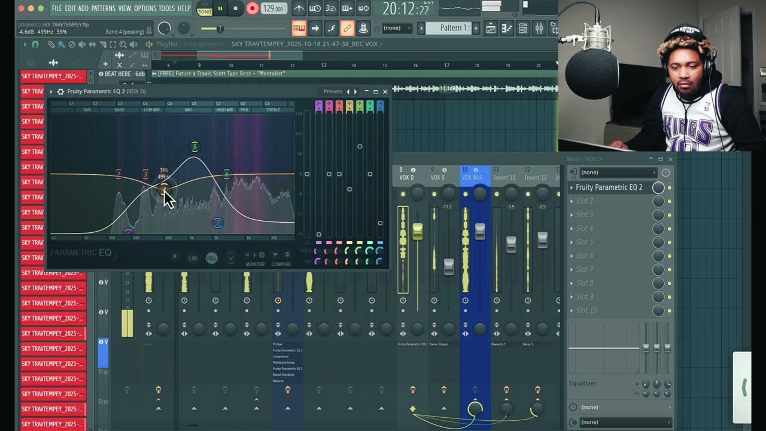Open the step sequencer arrow button
This screenshot has height=431, width=766.
315,28
